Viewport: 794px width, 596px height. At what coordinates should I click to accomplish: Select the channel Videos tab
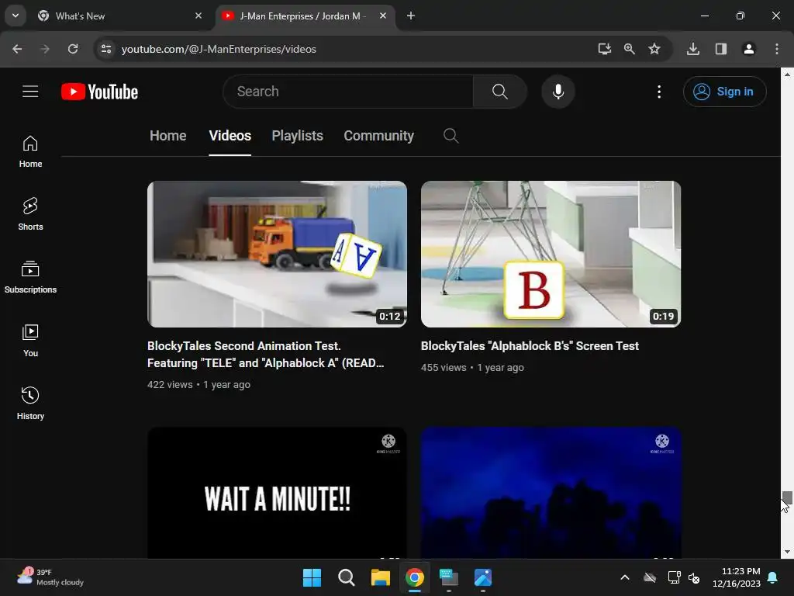click(230, 136)
